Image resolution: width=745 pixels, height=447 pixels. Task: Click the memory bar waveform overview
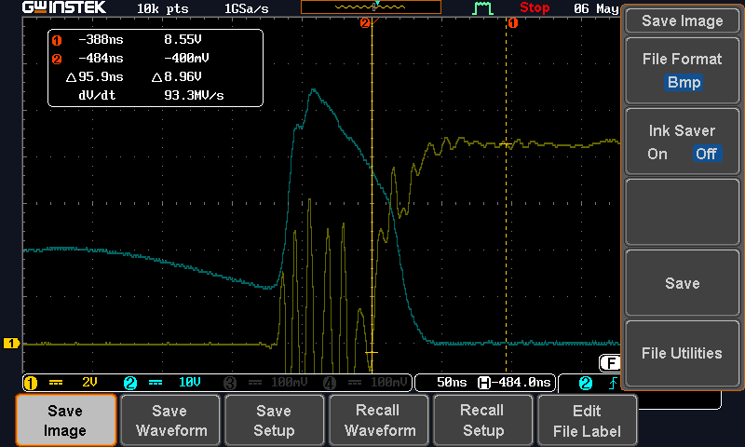[x=371, y=7]
